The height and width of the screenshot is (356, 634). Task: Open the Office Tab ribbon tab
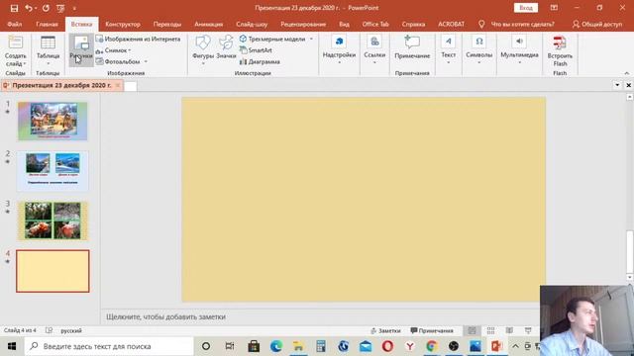click(375, 24)
